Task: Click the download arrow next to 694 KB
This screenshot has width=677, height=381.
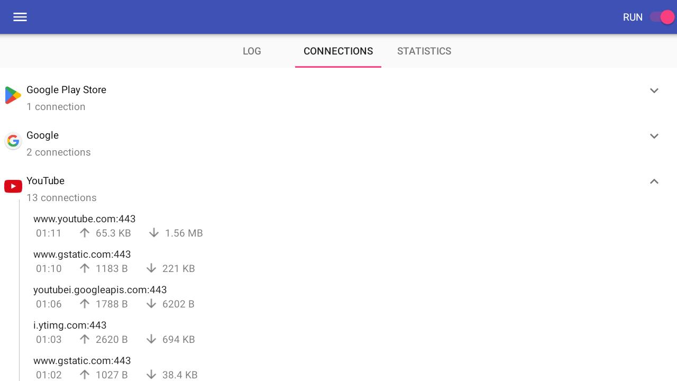Action: (x=151, y=339)
